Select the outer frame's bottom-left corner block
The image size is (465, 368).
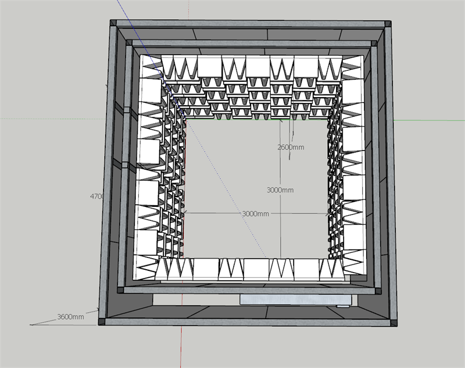pos(102,321)
